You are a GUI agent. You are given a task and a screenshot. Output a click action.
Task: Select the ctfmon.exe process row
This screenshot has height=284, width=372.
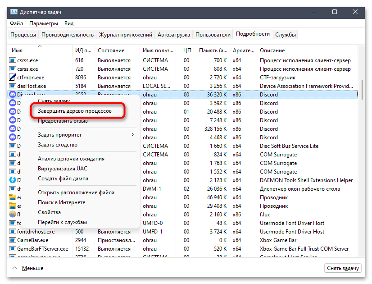[183, 78]
